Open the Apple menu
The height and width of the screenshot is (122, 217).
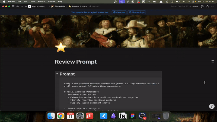(4, 2)
